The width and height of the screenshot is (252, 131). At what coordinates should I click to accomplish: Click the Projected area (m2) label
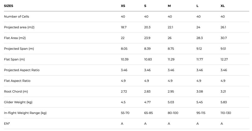19,27
